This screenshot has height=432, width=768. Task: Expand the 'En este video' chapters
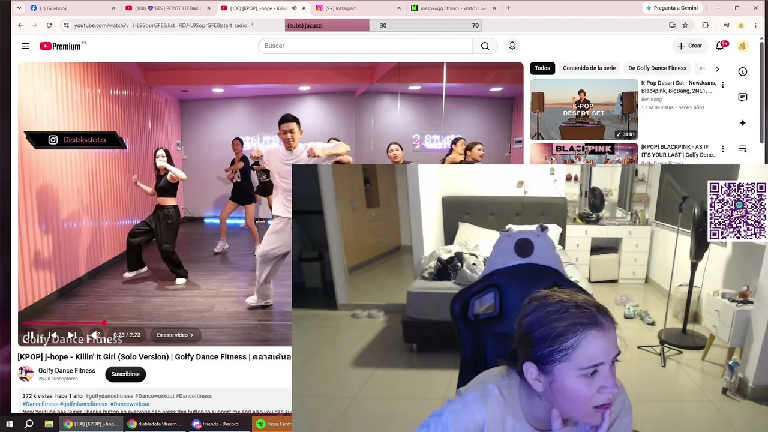tap(176, 335)
